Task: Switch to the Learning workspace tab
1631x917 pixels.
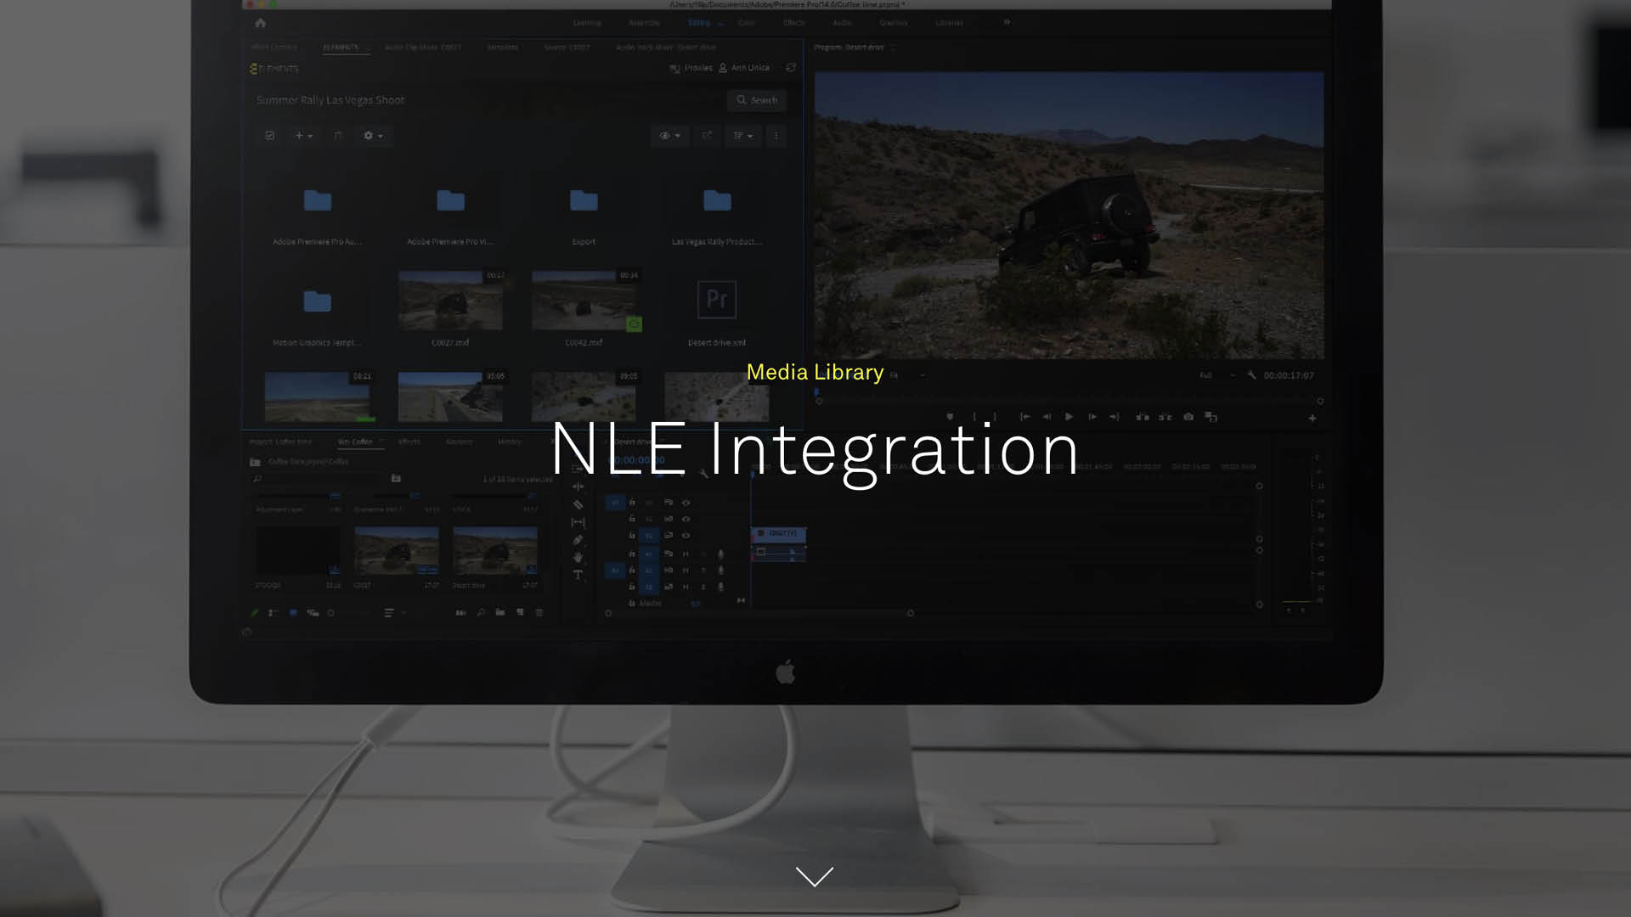Action: pos(587,23)
